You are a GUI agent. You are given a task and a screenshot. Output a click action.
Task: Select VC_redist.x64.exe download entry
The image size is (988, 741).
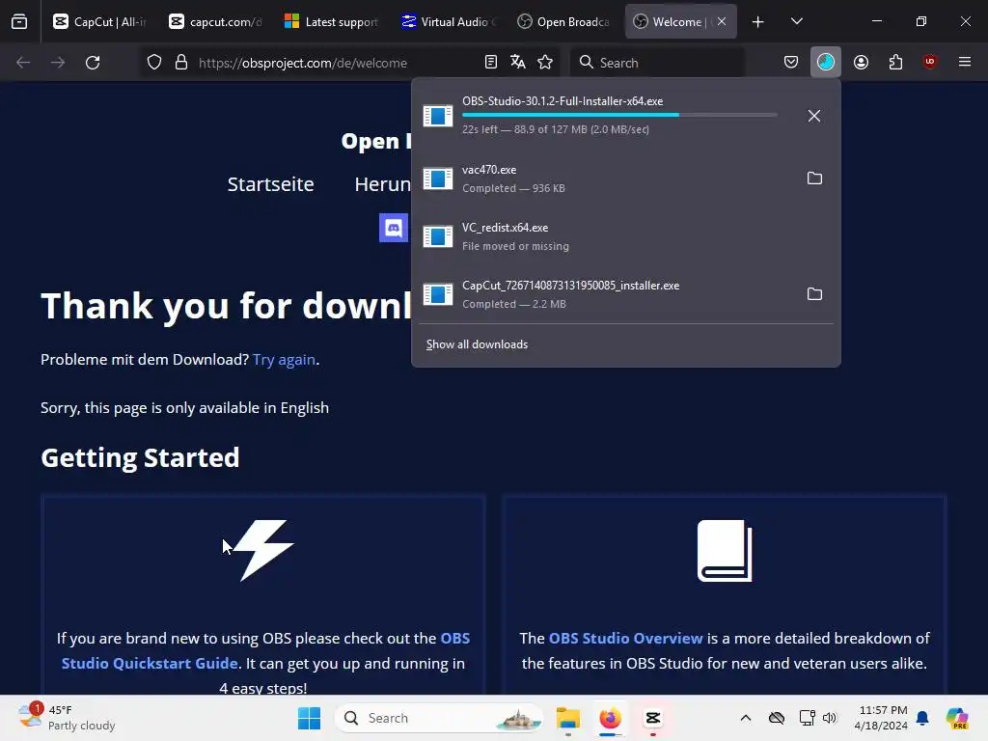click(625, 236)
